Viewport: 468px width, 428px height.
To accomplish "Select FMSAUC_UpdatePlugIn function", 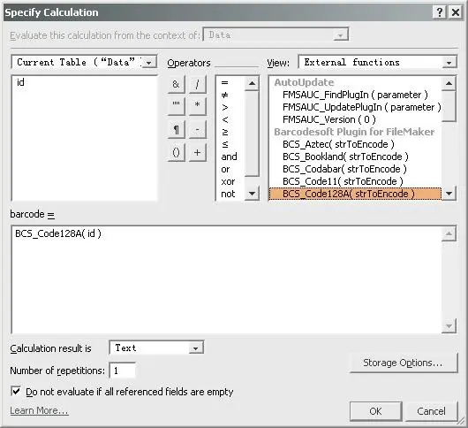I will point(362,107).
